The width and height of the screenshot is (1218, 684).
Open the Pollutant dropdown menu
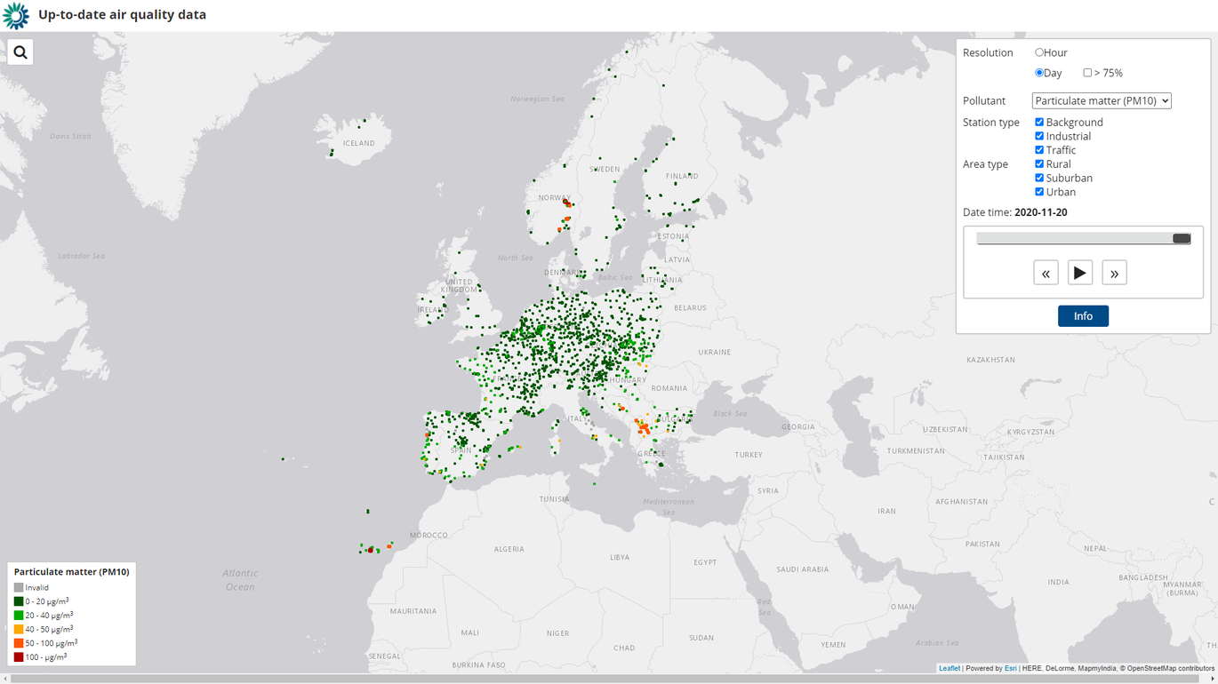click(x=1101, y=101)
